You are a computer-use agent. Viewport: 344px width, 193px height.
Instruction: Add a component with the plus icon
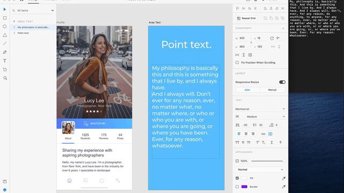(x=283, y=28)
